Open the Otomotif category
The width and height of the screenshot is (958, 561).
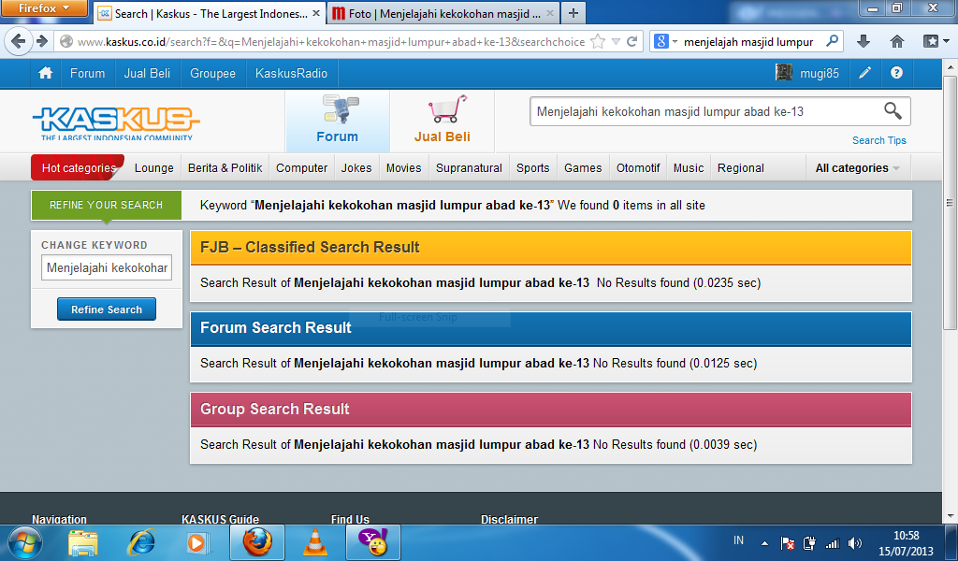[638, 168]
